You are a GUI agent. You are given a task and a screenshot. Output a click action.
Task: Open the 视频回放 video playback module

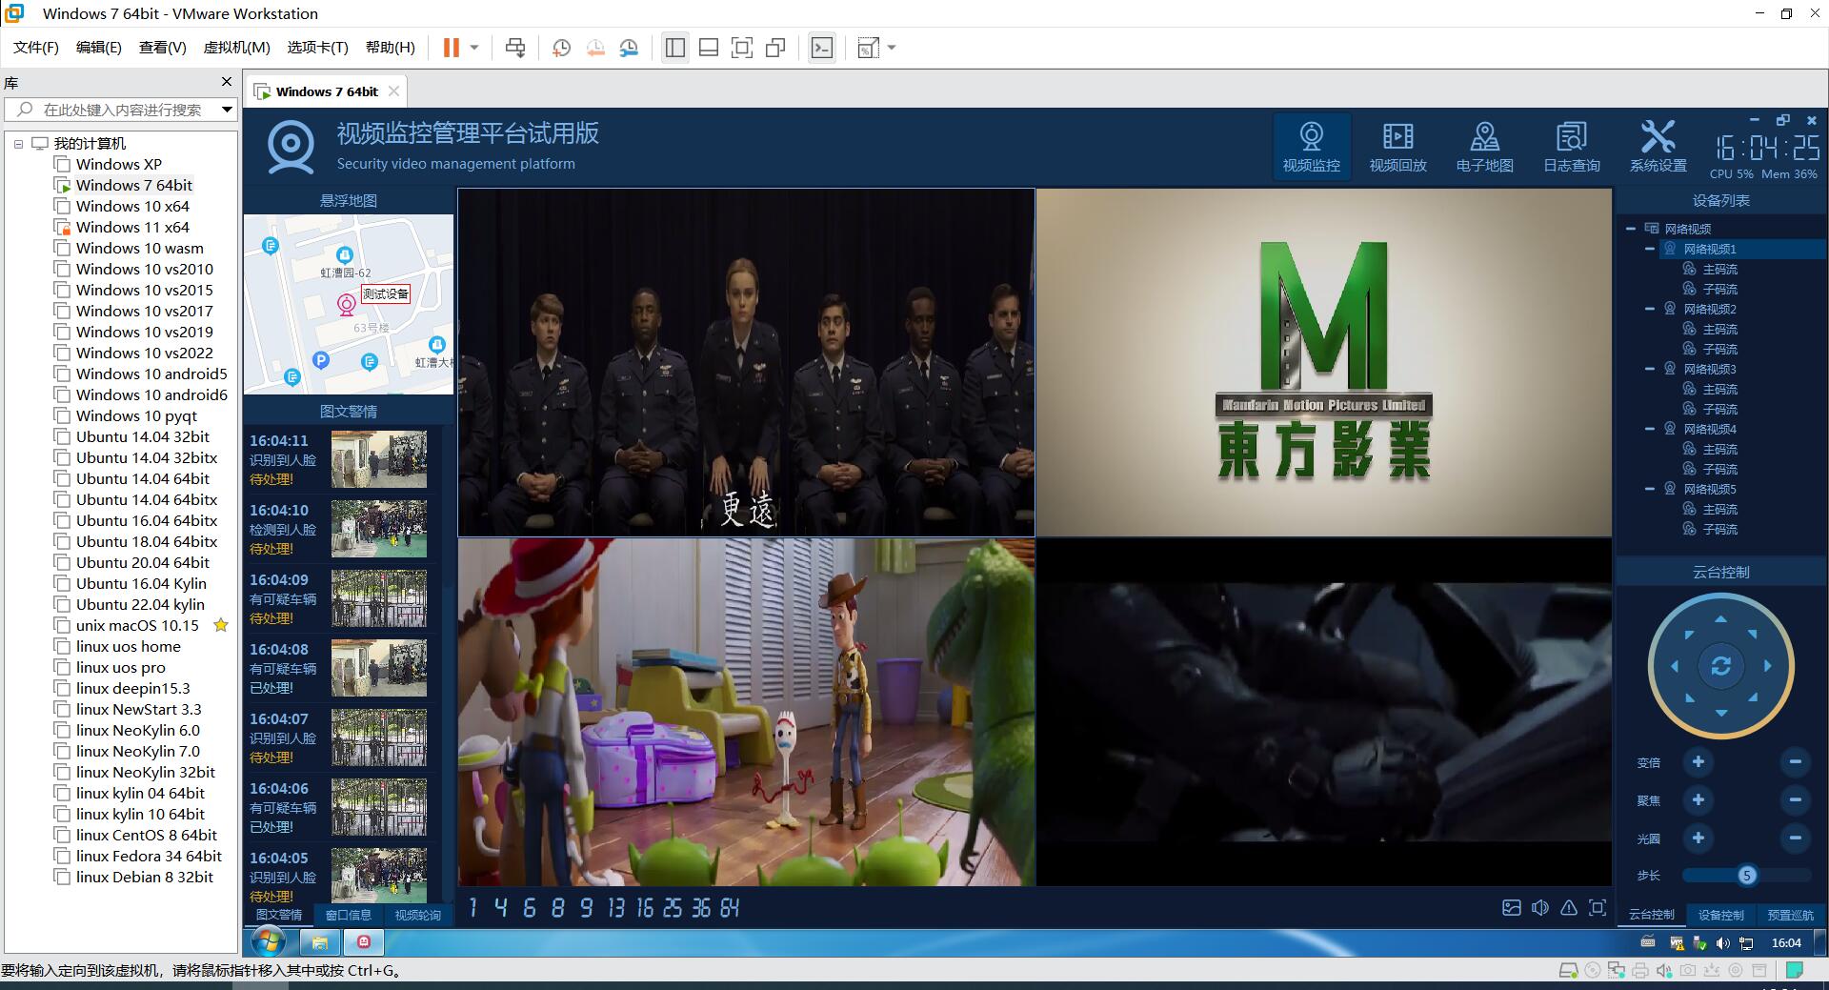(1397, 147)
